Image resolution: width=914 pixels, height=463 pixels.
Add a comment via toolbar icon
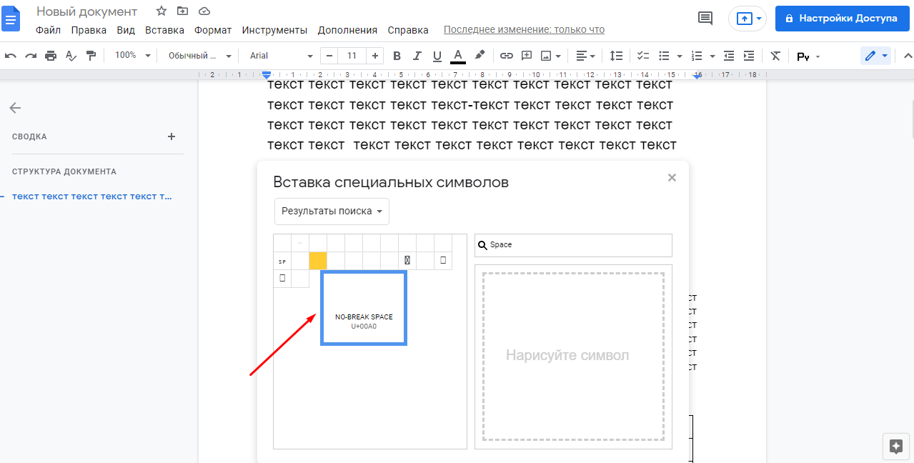point(527,56)
